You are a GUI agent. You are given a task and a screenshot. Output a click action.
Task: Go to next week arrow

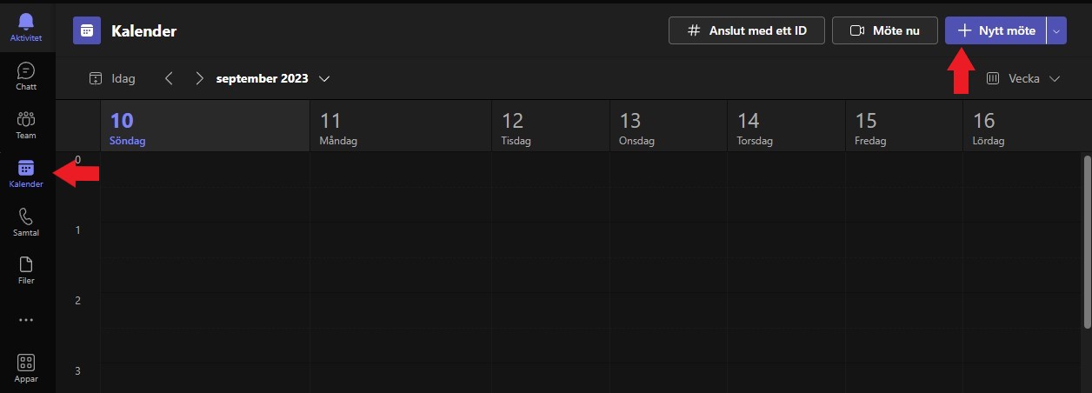(199, 78)
